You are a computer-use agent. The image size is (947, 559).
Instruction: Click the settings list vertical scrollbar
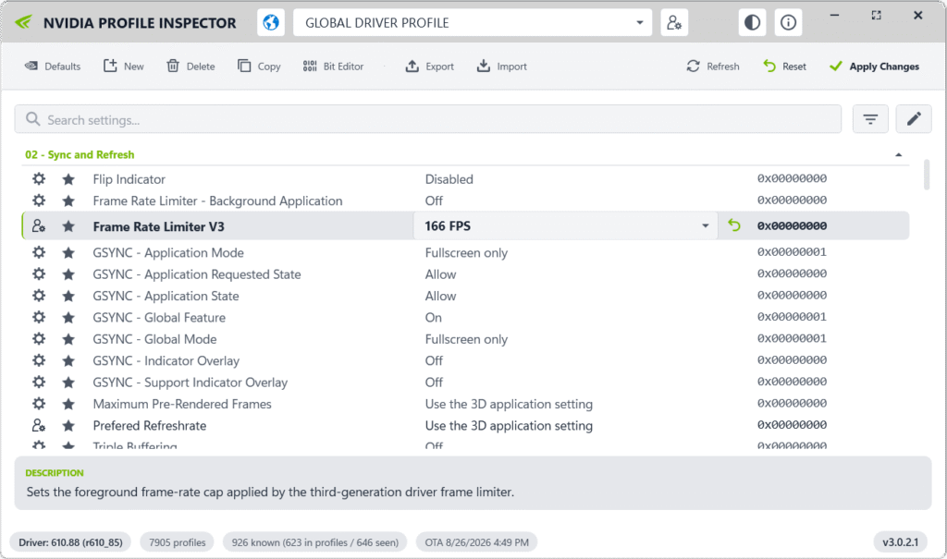[x=927, y=175]
